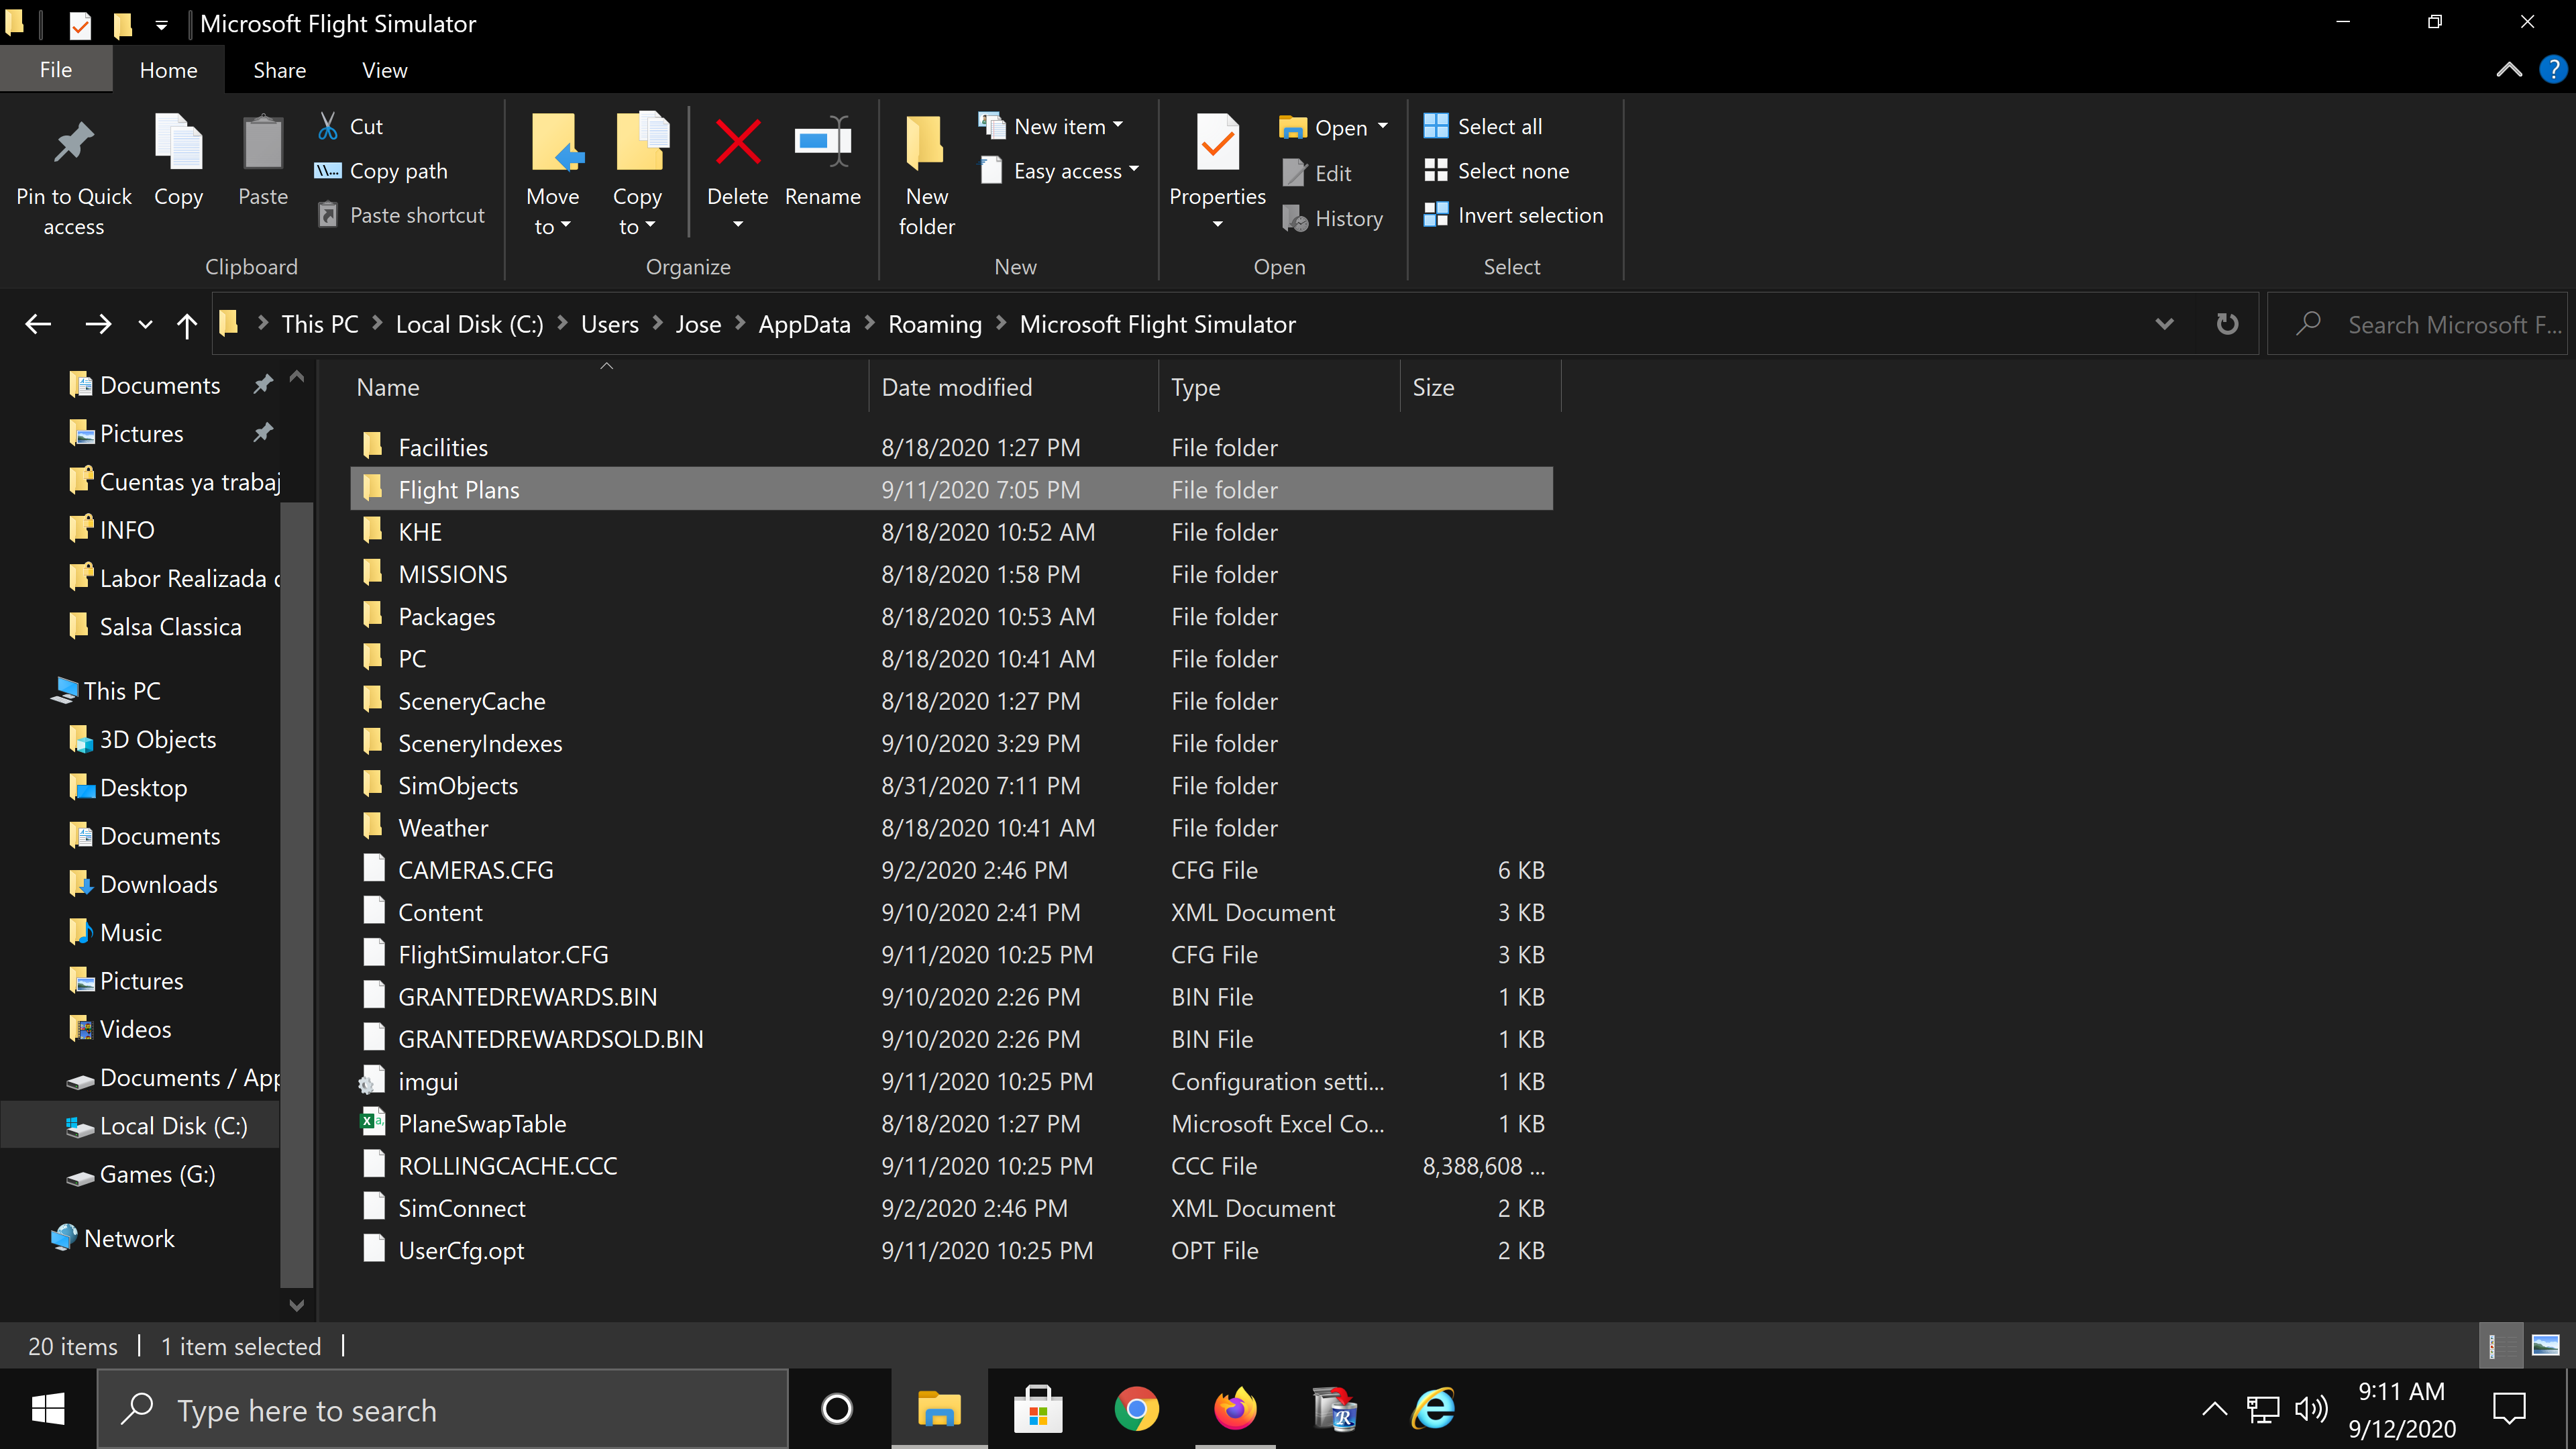This screenshot has width=2576, height=1449.
Task: Navigate back with the left arrow
Action: 38,324
